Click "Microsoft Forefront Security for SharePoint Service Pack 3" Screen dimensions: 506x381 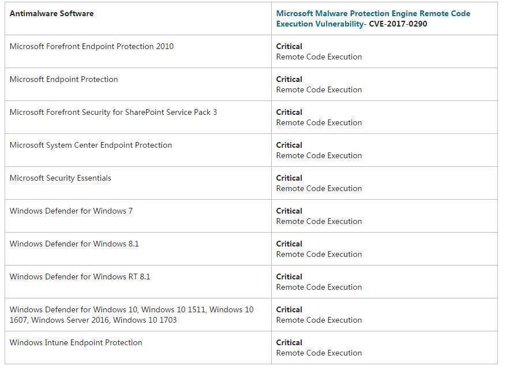click(x=113, y=113)
